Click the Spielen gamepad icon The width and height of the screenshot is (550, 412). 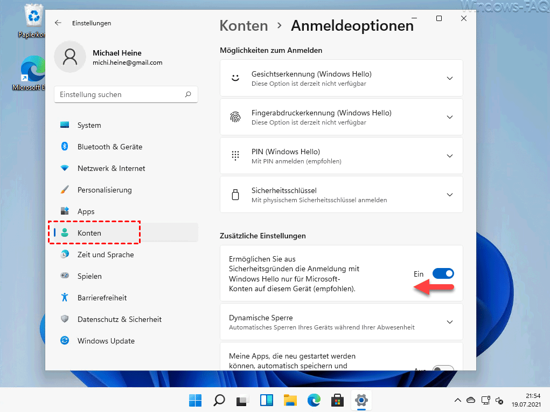(x=65, y=276)
